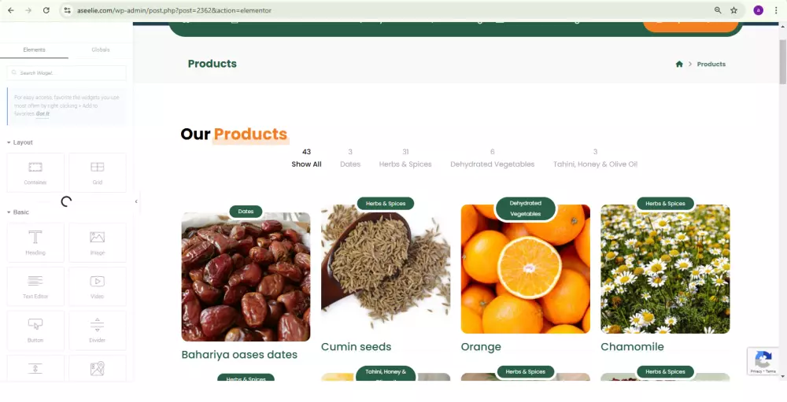
Task: Click the Search Widget field
Action: (x=67, y=73)
